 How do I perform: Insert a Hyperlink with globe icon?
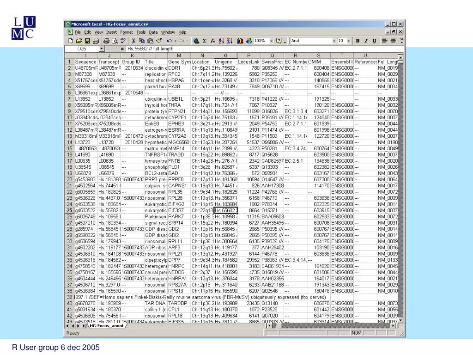point(196,41)
